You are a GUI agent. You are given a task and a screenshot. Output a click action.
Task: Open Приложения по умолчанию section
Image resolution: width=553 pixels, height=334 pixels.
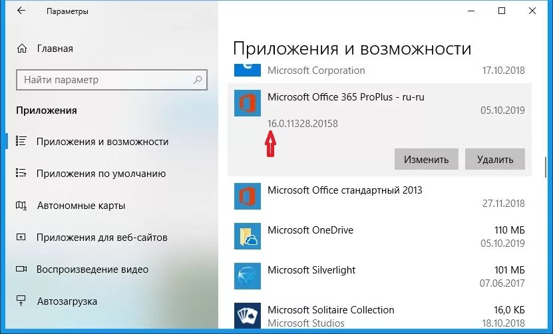(x=101, y=174)
